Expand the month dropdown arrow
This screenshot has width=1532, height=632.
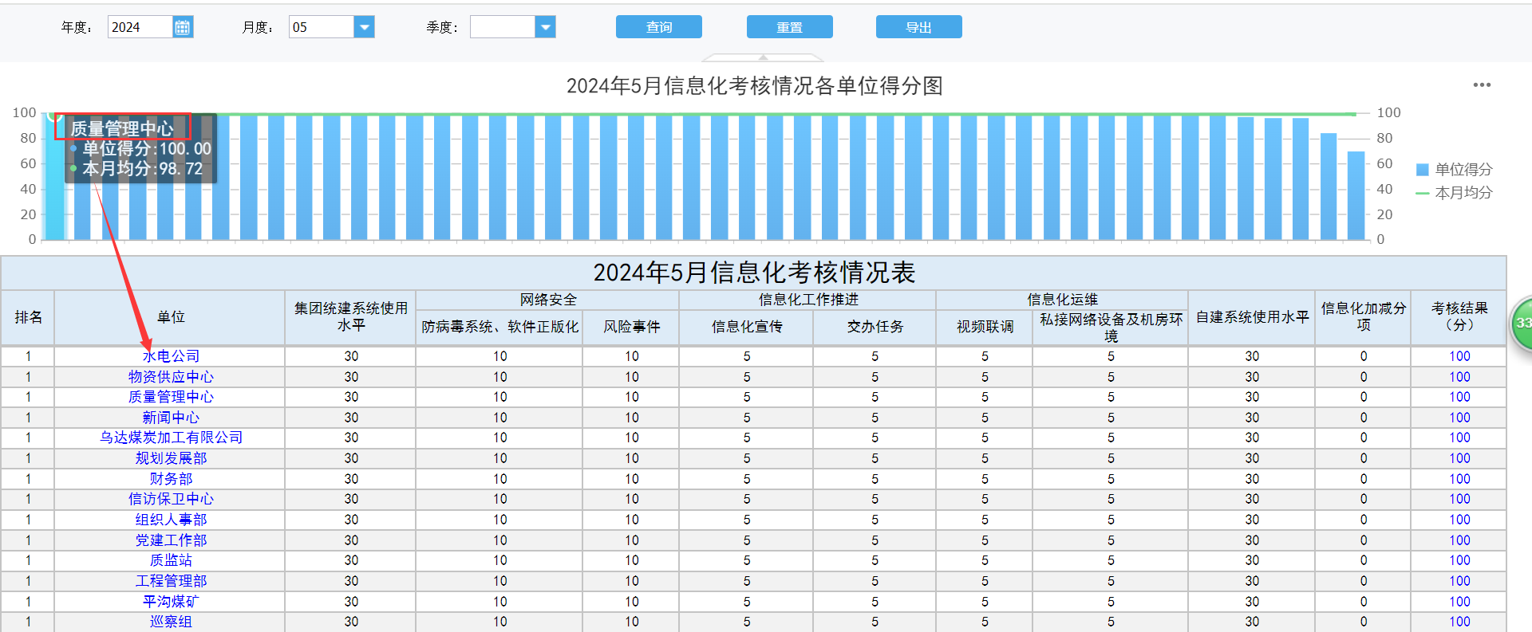pyautogui.click(x=365, y=27)
